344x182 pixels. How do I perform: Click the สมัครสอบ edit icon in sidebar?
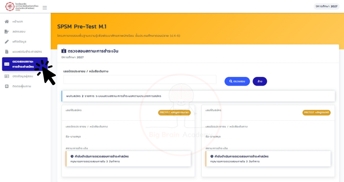(7, 32)
